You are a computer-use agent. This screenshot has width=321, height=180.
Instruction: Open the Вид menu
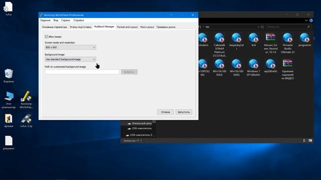[x=56, y=20]
